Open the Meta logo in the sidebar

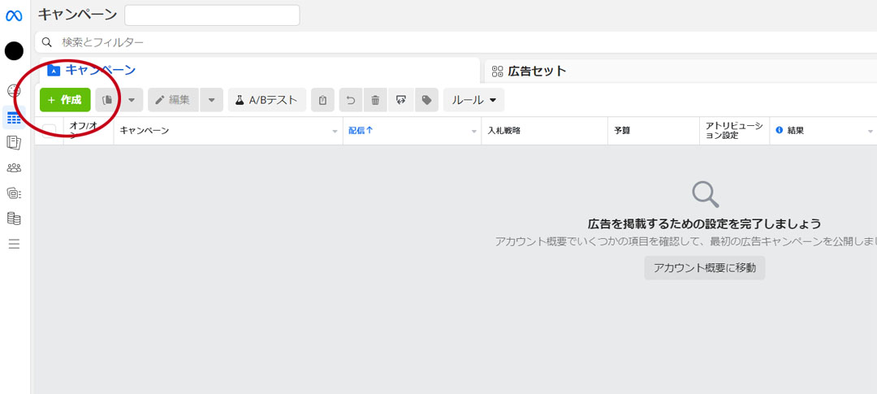click(14, 15)
